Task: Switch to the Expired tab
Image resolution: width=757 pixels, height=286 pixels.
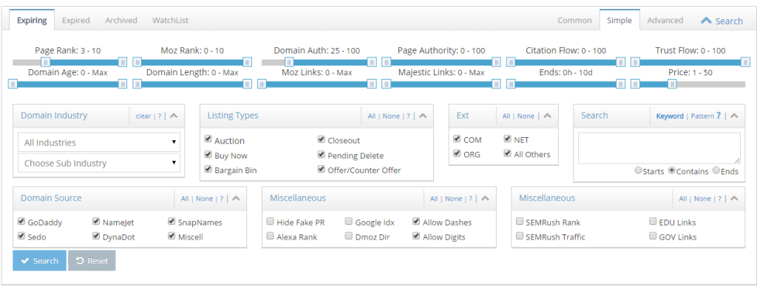Action: pyautogui.click(x=76, y=20)
